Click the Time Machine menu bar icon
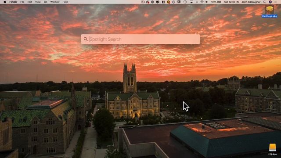Image resolution: width=281 pixels, height=158 pixels. tap(185, 2)
